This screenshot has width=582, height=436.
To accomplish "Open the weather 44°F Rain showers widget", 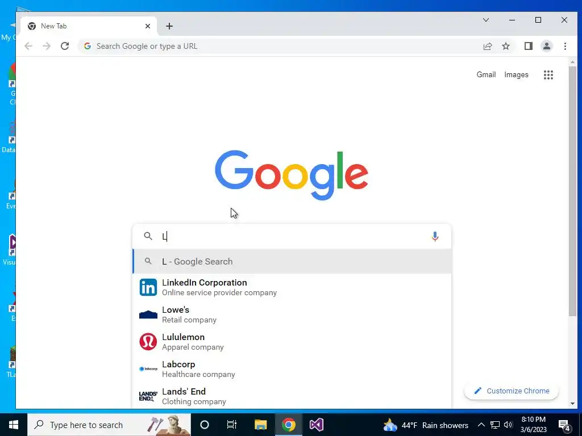I will [x=426, y=425].
